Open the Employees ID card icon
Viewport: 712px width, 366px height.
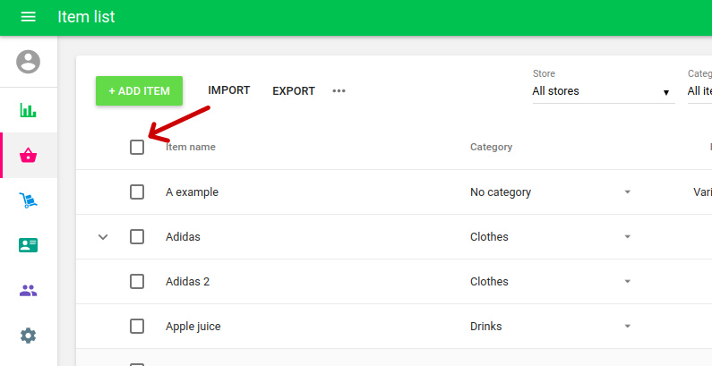click(29, 245)
